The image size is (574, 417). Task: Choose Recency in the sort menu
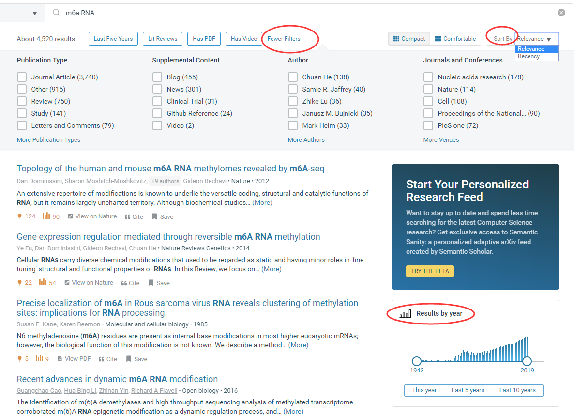[529, 56]
